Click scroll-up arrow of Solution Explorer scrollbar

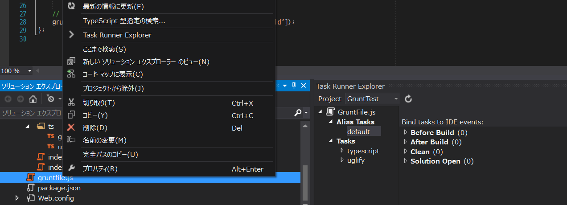pyautogui.click(x=305, y=126)
